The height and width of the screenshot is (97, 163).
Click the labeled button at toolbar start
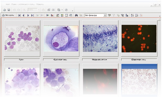pyautogui.click(x=8, y=15)
